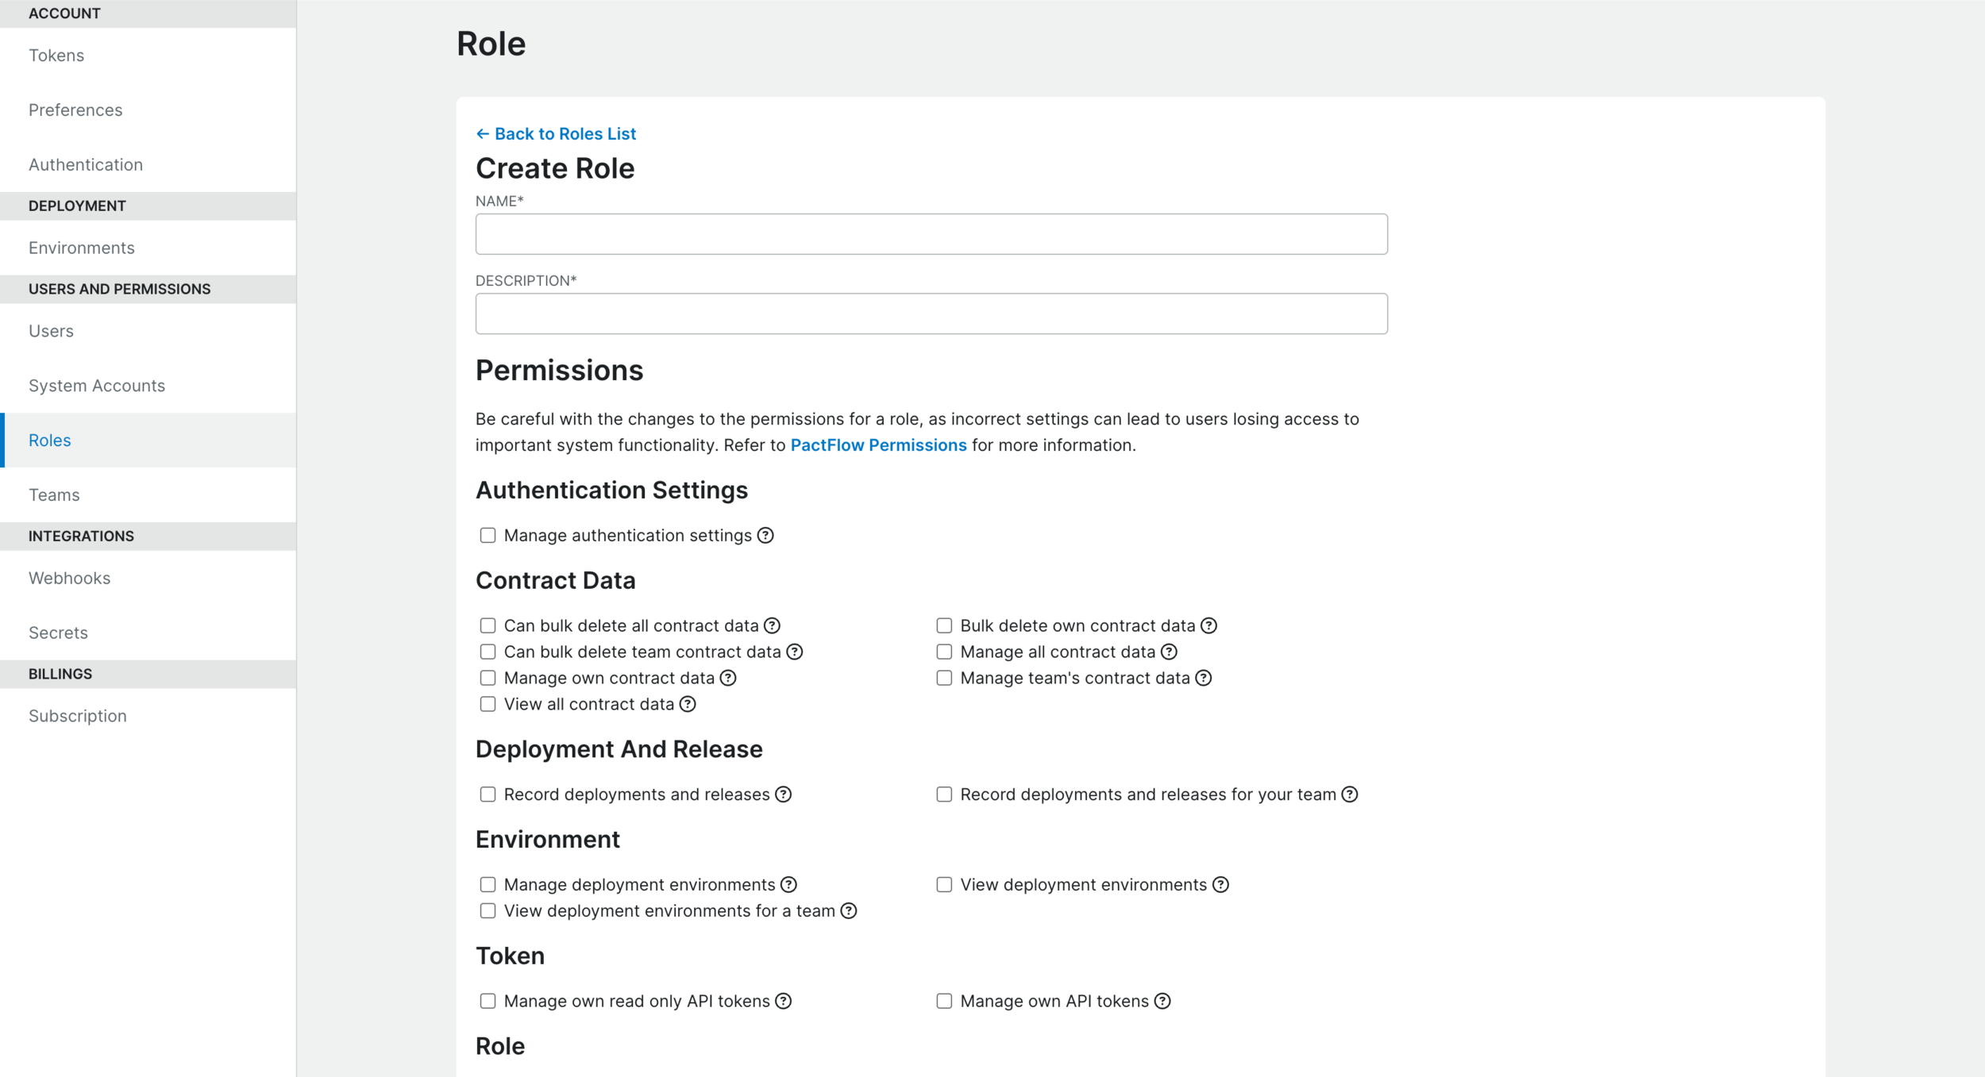Screen dimensions: 1985x1077
Task: Enable Can bulk delete team contract data
Action: (x=488, y=652)
